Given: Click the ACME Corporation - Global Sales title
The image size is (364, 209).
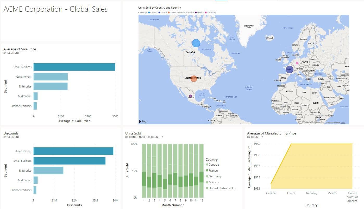Looking at the screenshot, I should click(55, 9).
